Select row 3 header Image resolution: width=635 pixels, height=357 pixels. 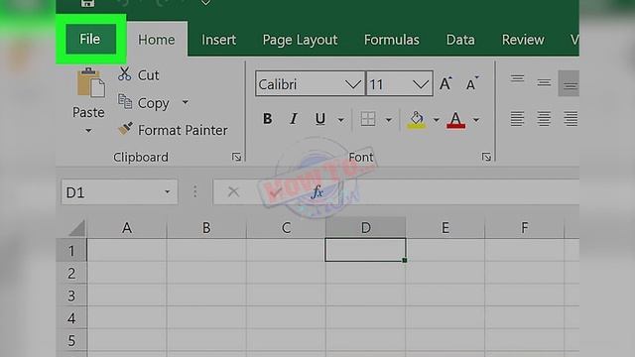coord(71,296)
